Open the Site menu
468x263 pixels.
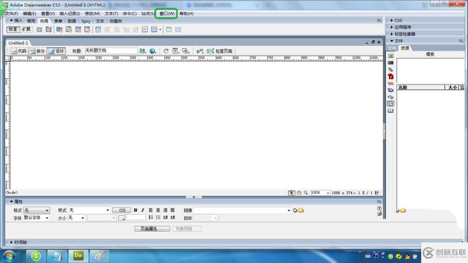(148, 14)
